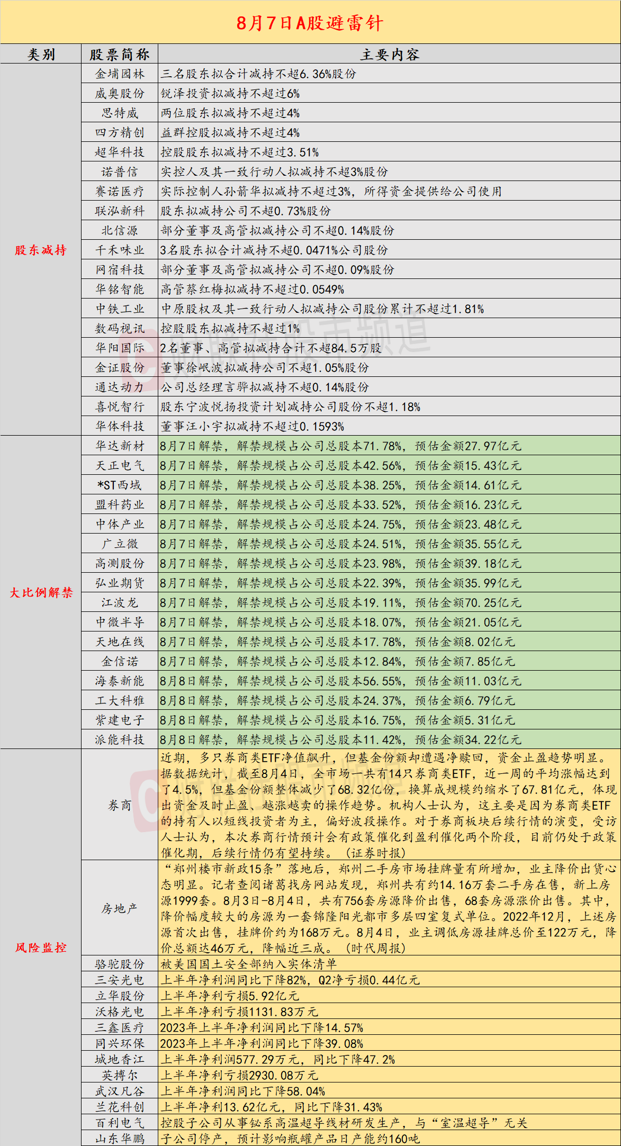Click the 风险监控 category cell

(x=41, y=948)
